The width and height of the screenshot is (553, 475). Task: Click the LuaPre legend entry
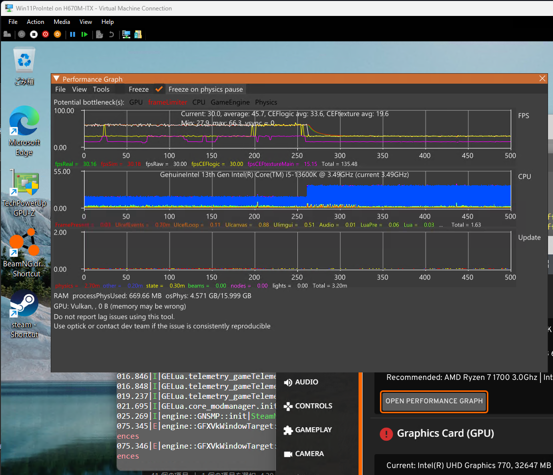point(379,225)
